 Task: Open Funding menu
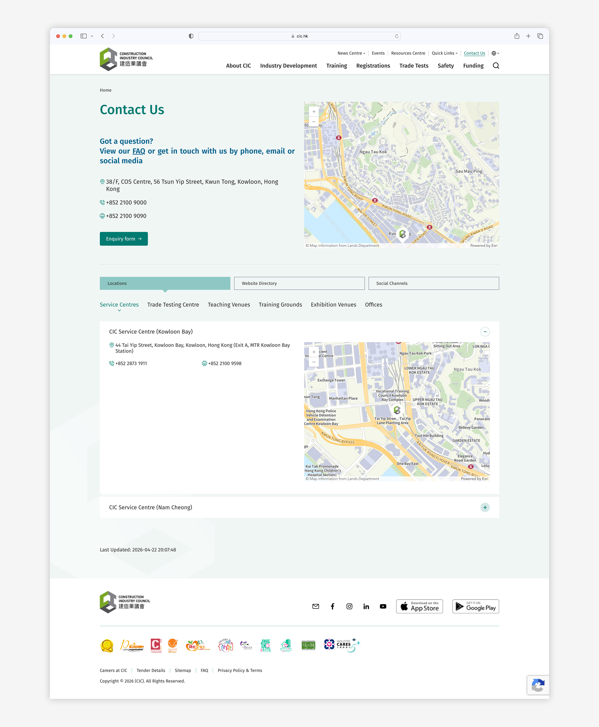pos(473,66)
